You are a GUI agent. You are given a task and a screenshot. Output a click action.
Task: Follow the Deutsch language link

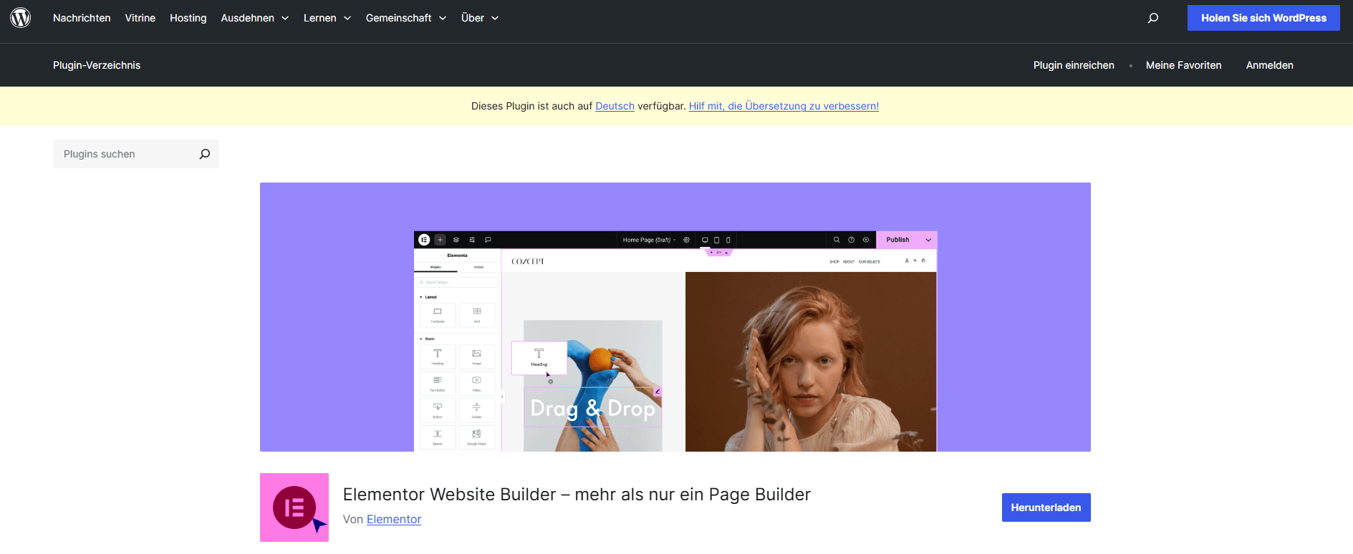615,106
